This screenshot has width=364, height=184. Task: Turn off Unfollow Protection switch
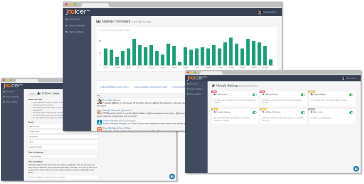click(x=303, y=112)
